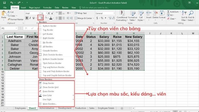Screen dimensions: 199x112
Task: Click the Copy icon
Action: tap(9, 16)
